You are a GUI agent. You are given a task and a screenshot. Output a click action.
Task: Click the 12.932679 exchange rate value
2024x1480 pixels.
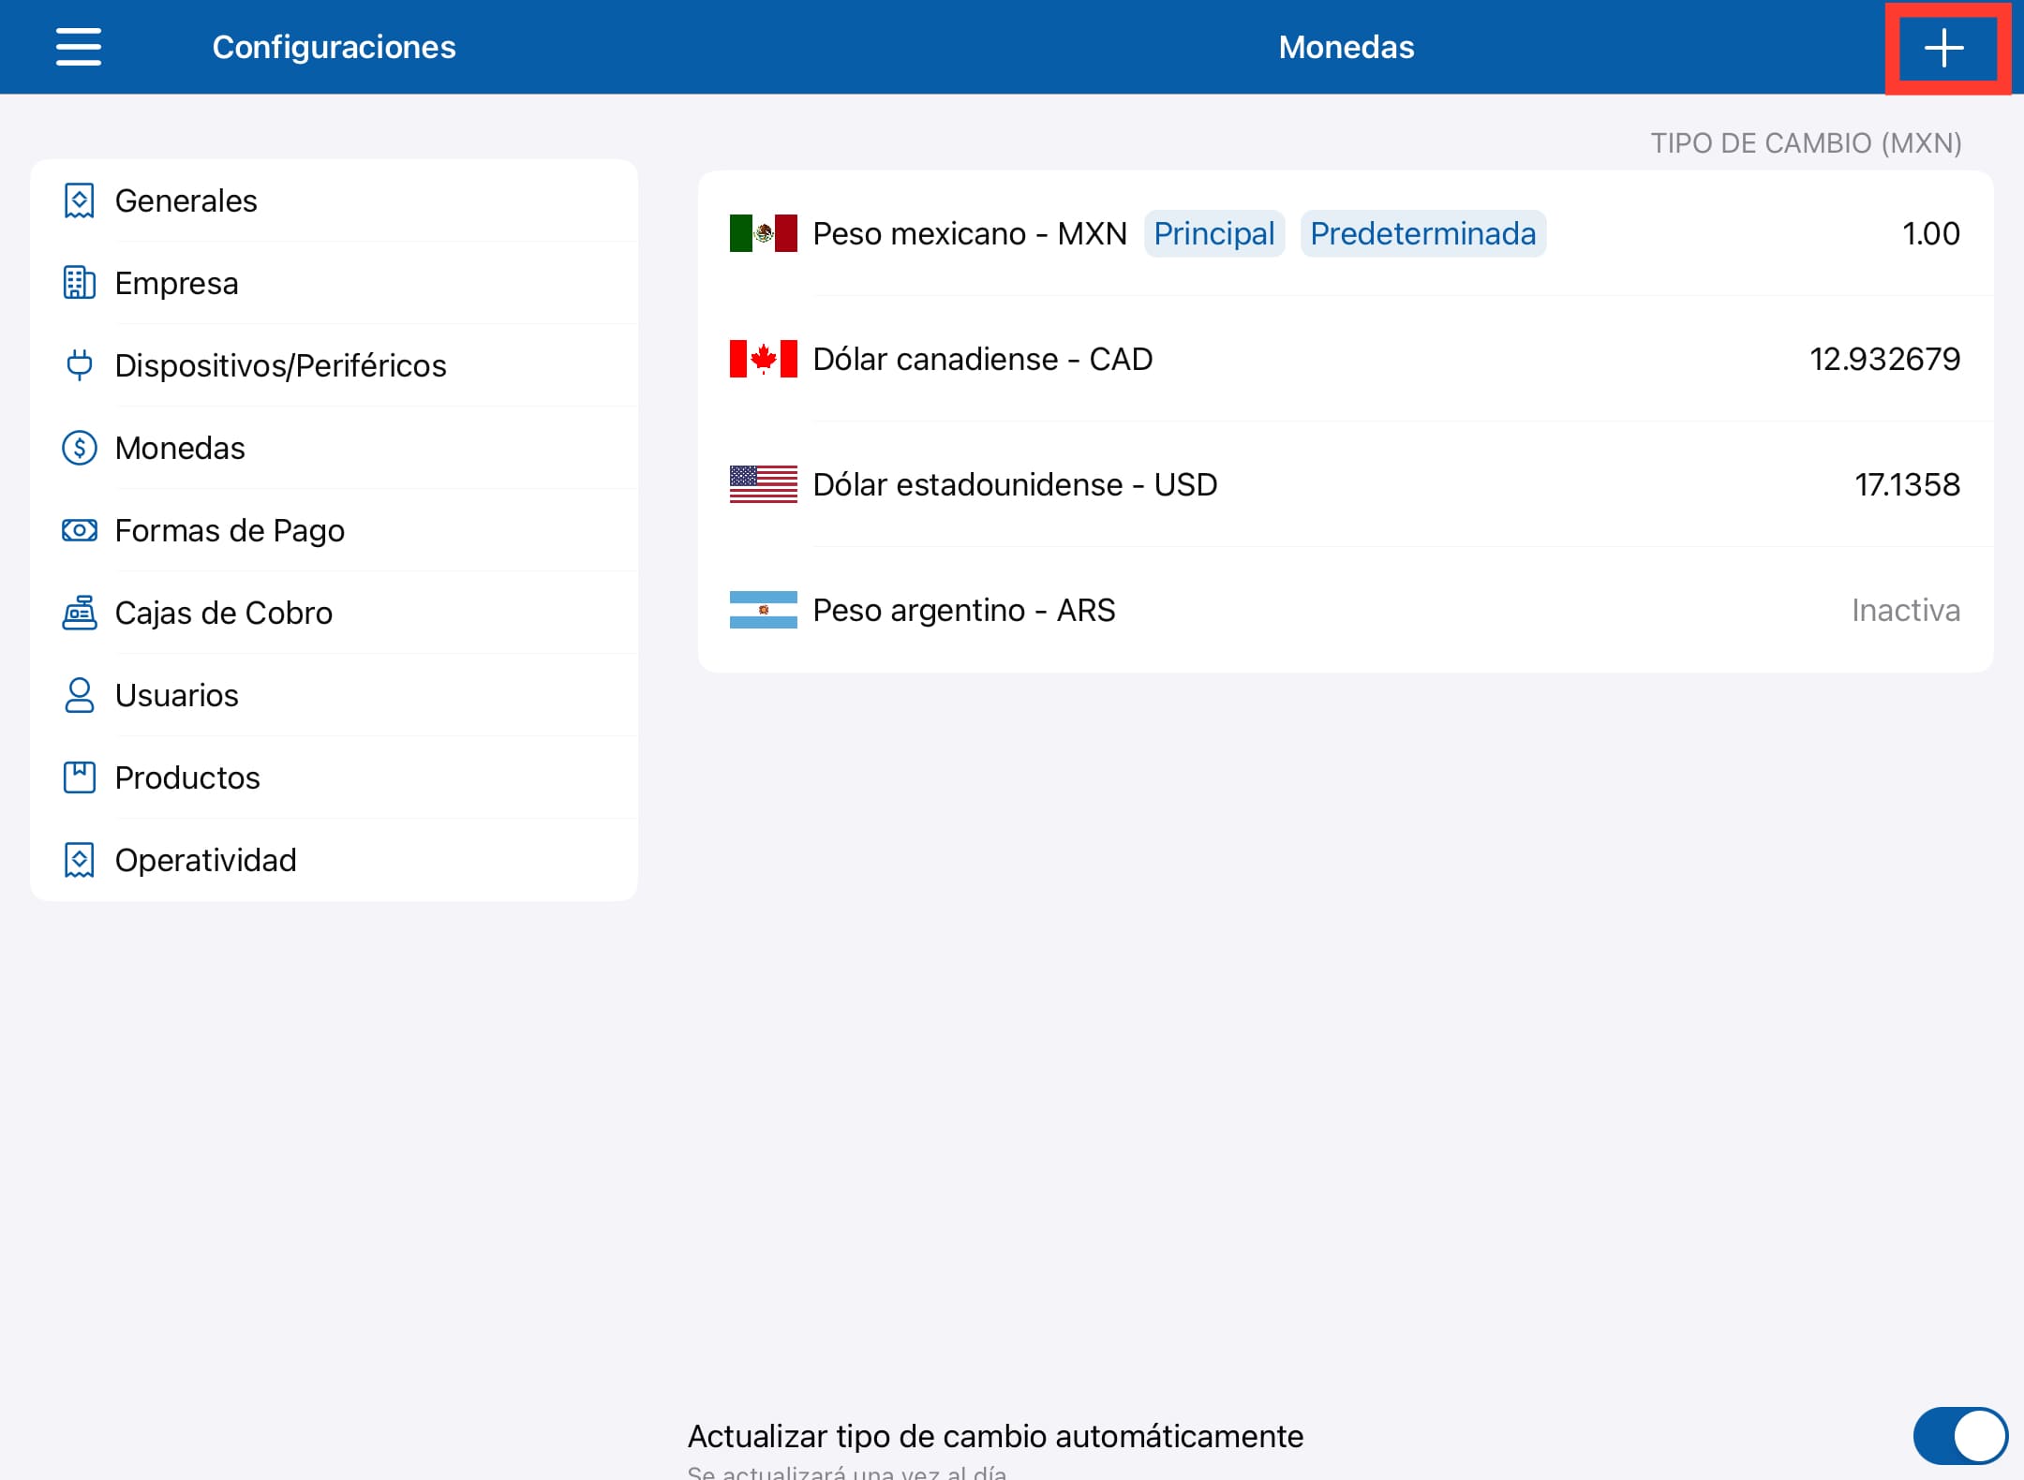coord(1885,359)
